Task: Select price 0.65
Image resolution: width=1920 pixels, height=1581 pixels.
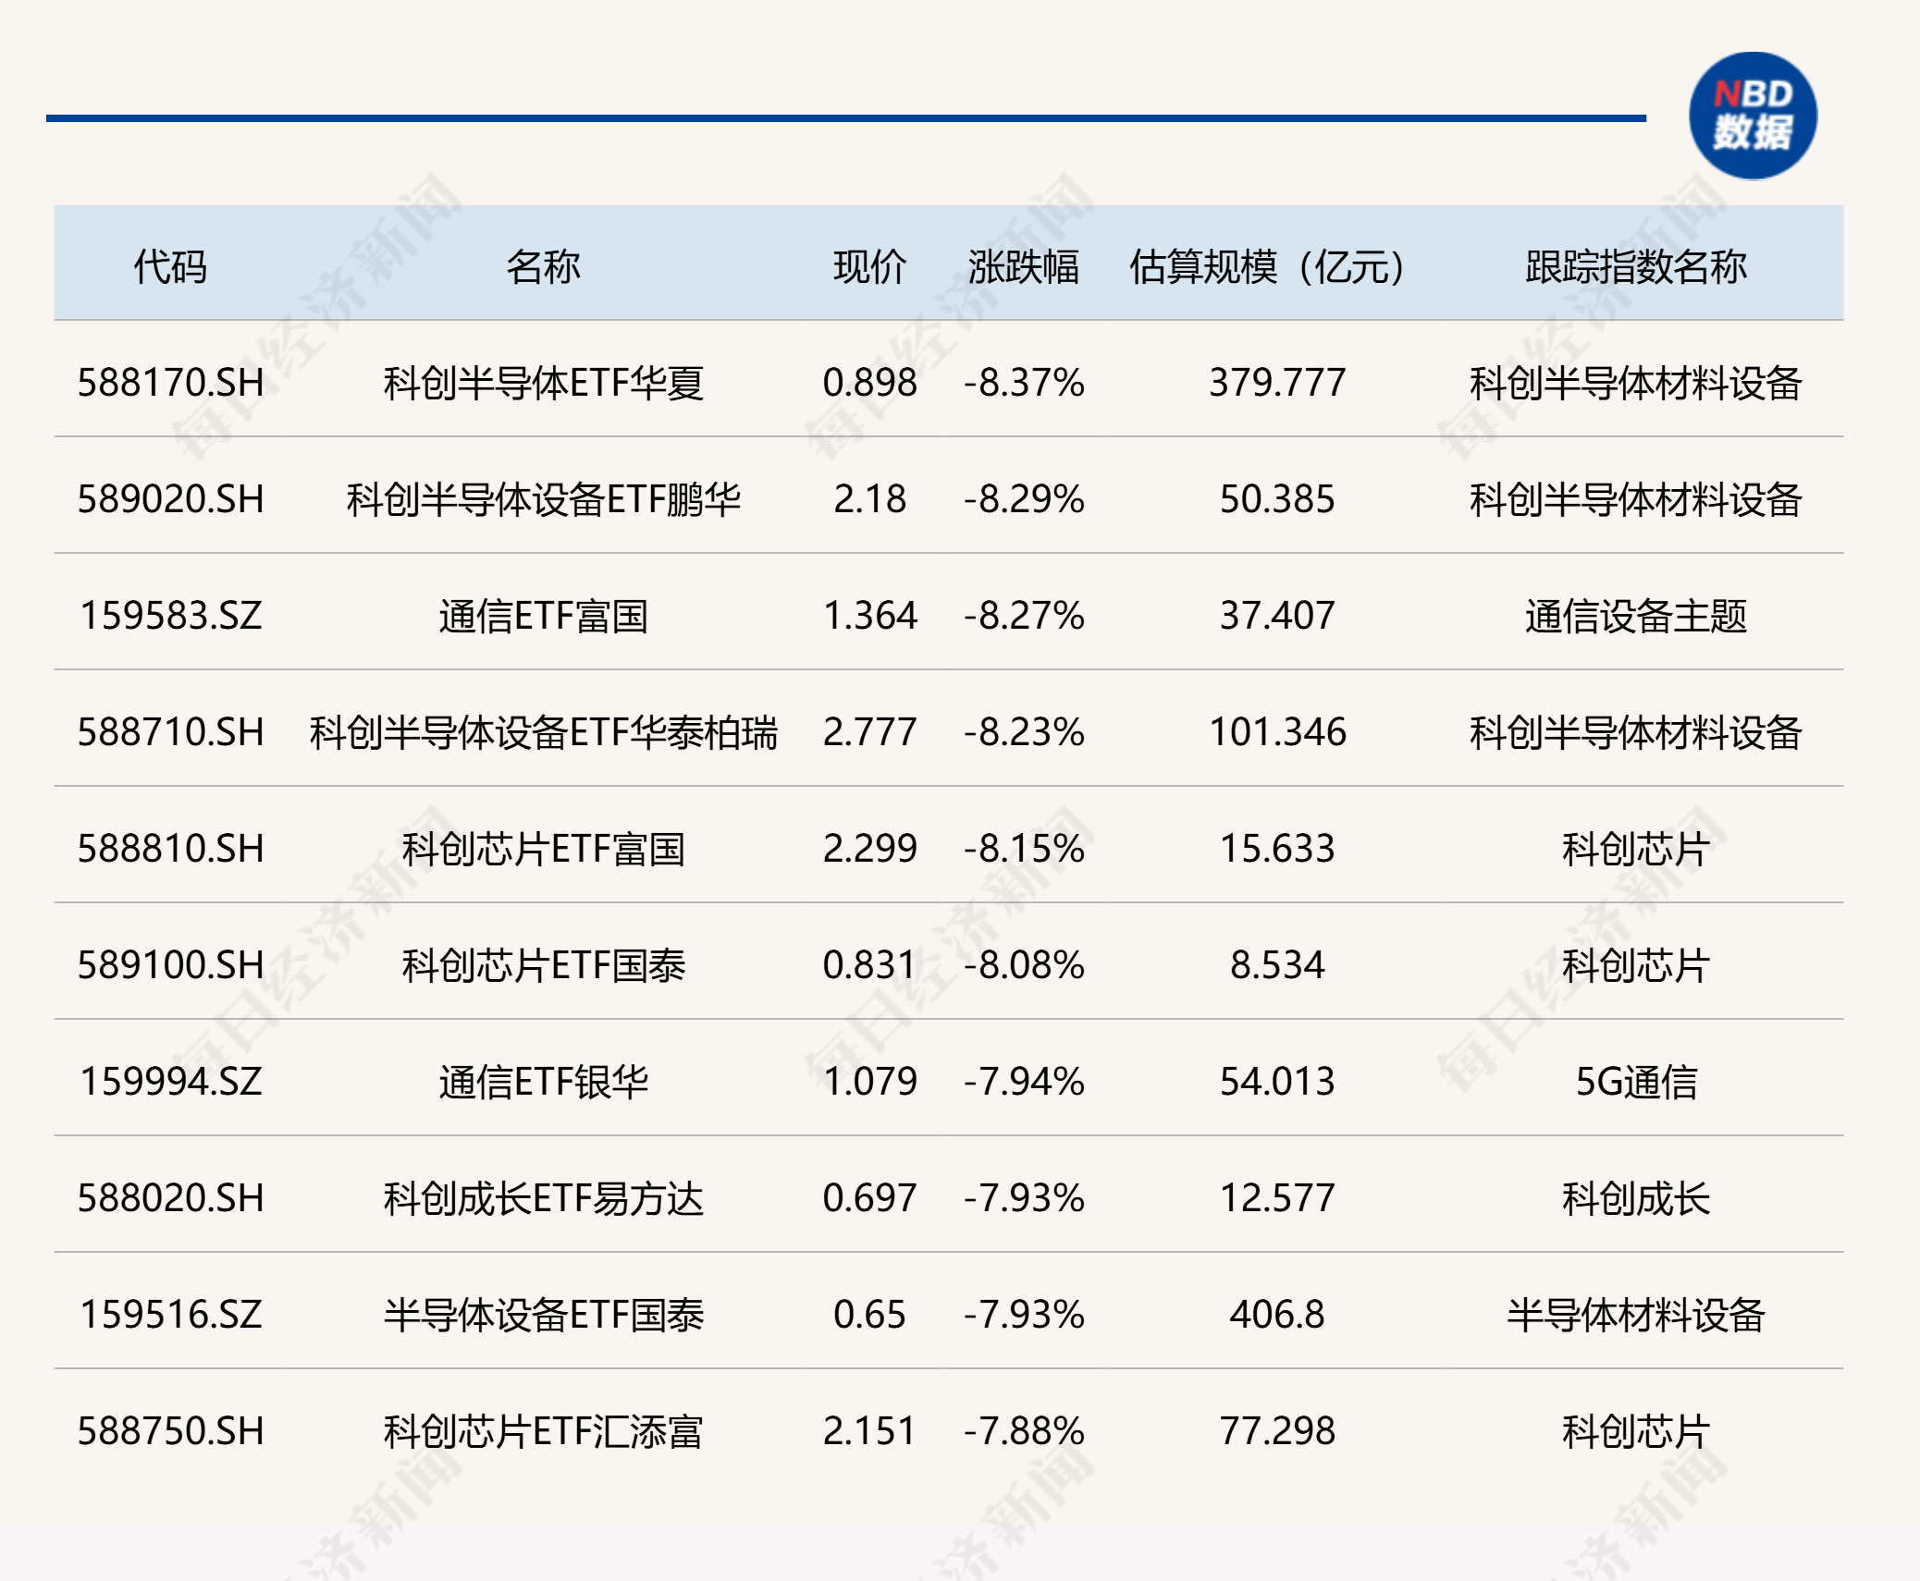Action: point(869,1315)
